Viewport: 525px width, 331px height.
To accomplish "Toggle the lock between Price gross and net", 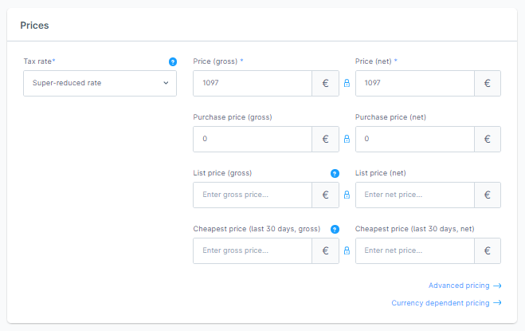I will pyautogui.click(x=347, y=83).
